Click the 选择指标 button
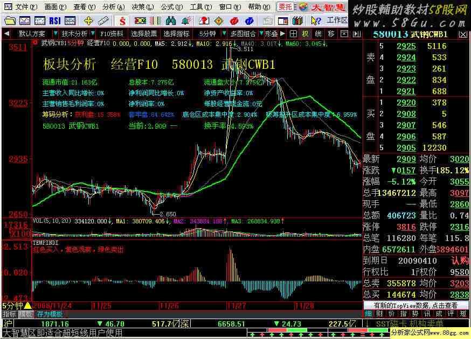Viewport: 471px width, 339px height. pos(176,34)
